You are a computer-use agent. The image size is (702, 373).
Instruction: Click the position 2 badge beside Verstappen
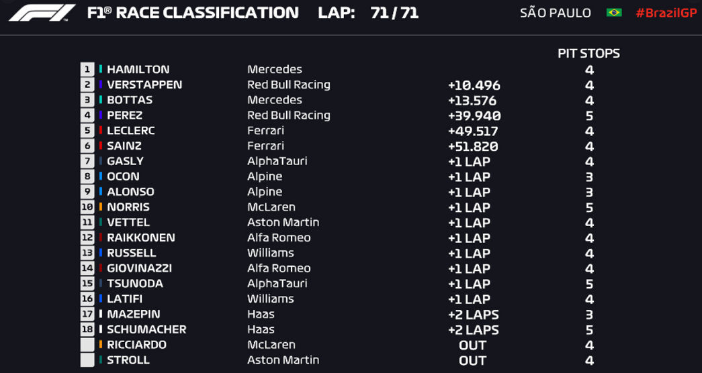click(87, 85)
